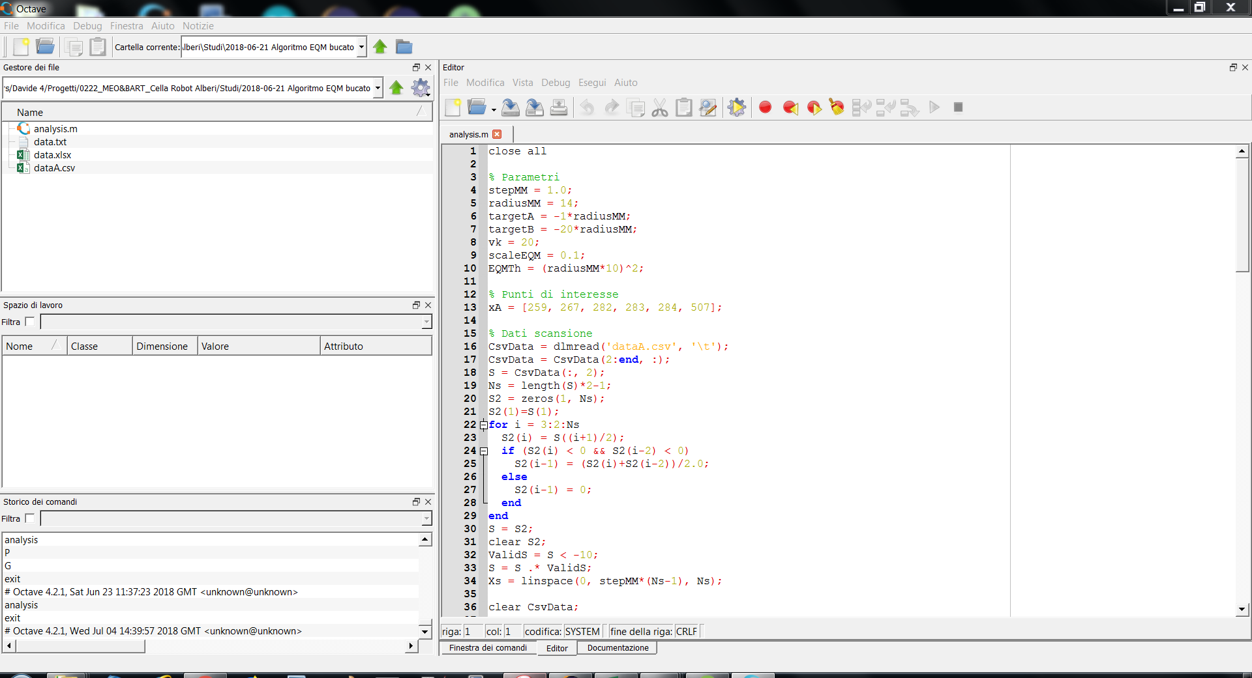Remove all breakpoints with broom icon
The height and width of the screenshot is (678, 1252).
[x=837, y=107]
